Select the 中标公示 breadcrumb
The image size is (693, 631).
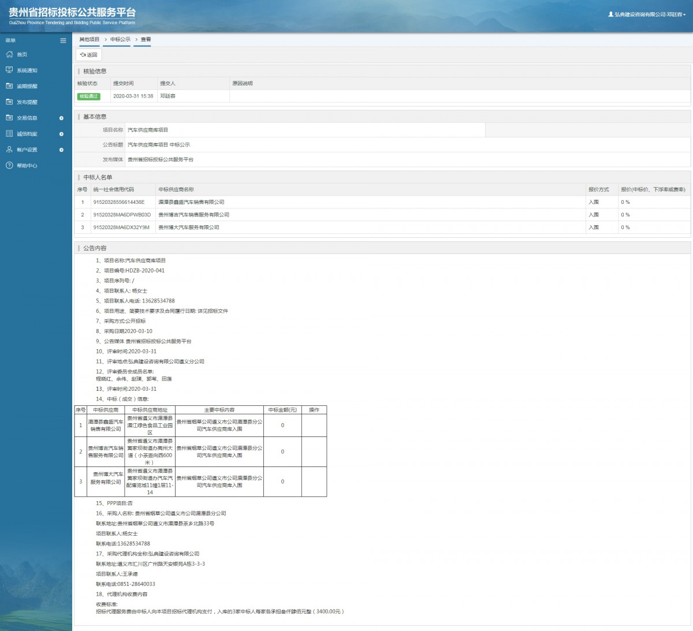click(x=121, y=39)
